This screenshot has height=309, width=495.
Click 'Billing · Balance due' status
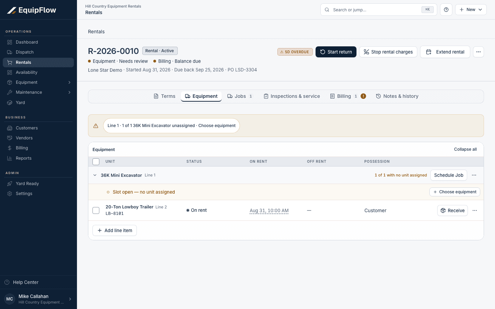point(177,61)
